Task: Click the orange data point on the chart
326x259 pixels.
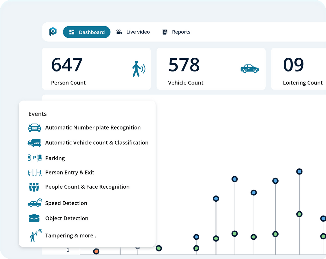Action: [x=96, y=251]
